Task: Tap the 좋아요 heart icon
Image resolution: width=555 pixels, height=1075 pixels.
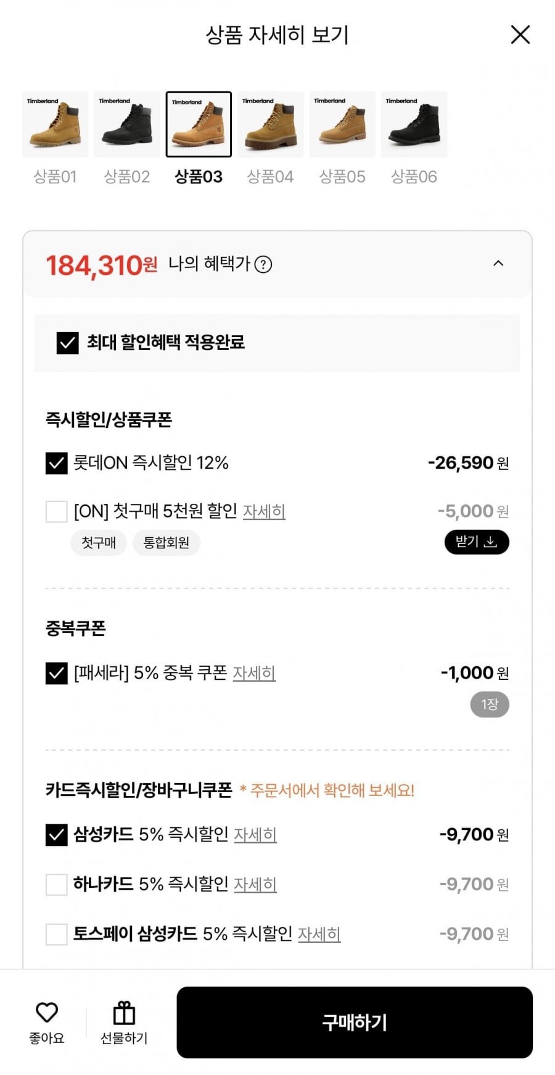Action: [x=47, y=1013]
